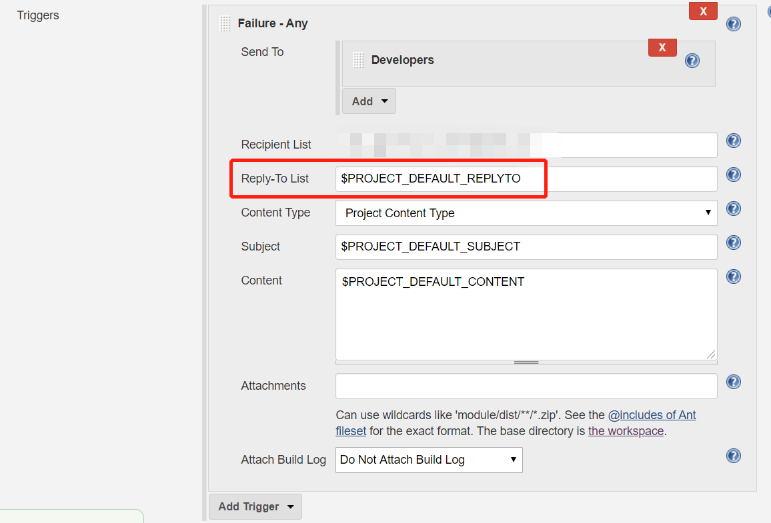Open the Add Trigger dropdown
771x523 pixels.
click(x=255, y=506)
